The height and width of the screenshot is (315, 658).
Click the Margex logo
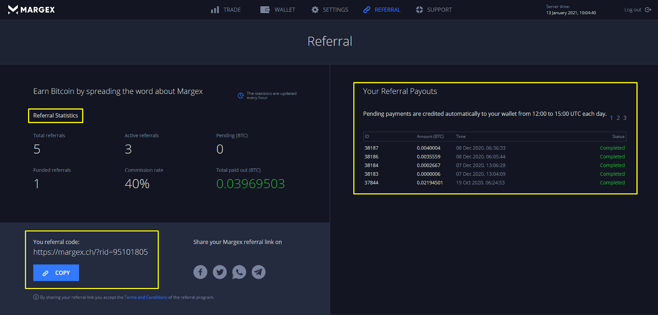(31, 9)
